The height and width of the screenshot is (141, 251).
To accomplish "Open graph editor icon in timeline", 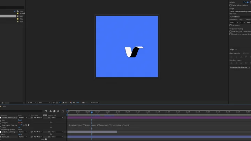I will (63, 111).
